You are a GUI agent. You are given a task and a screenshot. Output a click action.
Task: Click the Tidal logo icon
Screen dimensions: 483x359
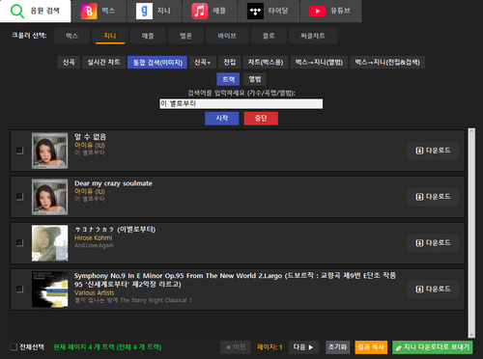(255, 12)
